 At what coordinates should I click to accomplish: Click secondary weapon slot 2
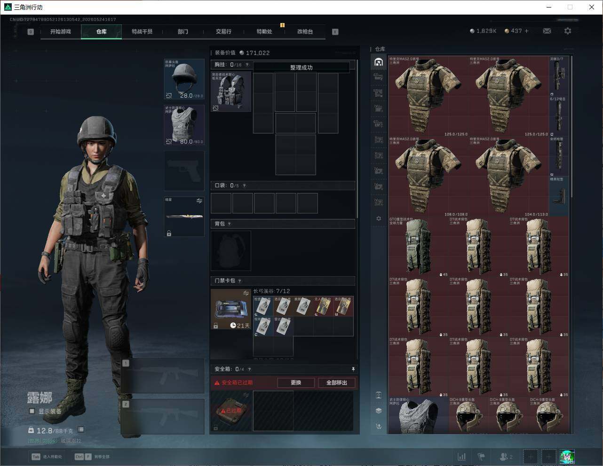pos(163,417)
